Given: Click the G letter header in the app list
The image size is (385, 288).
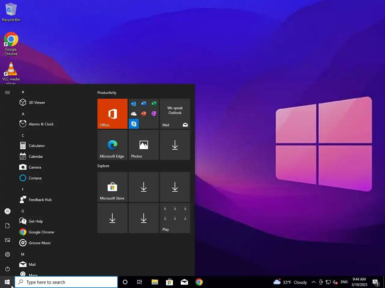Looking at the screenshot, I should 23,211.
